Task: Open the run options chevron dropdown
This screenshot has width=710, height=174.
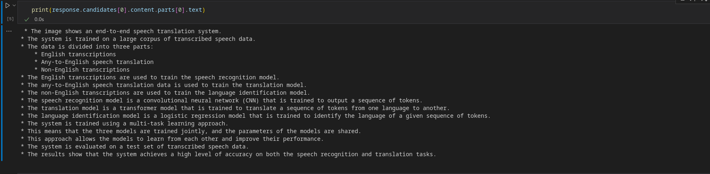Action: coord(14,5)
